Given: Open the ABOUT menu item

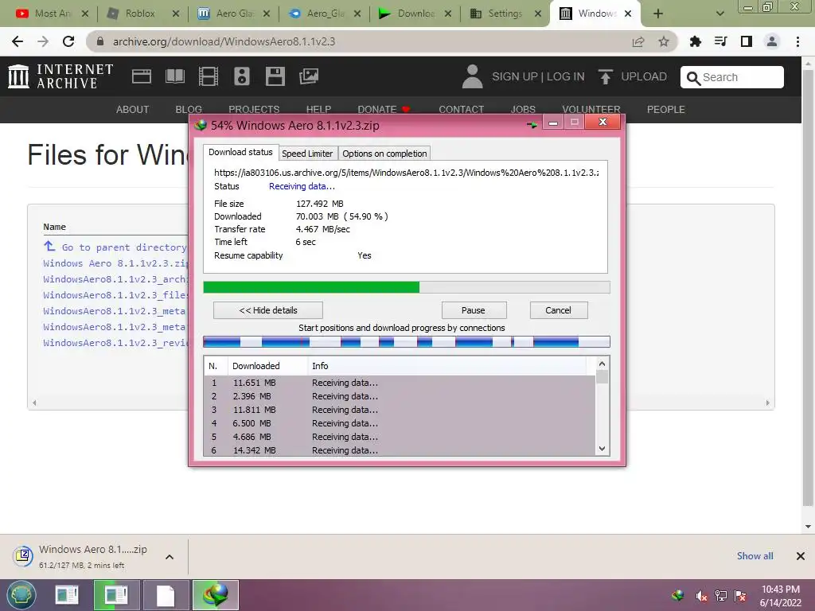Looking at the screenshot, I should (133, 110).
